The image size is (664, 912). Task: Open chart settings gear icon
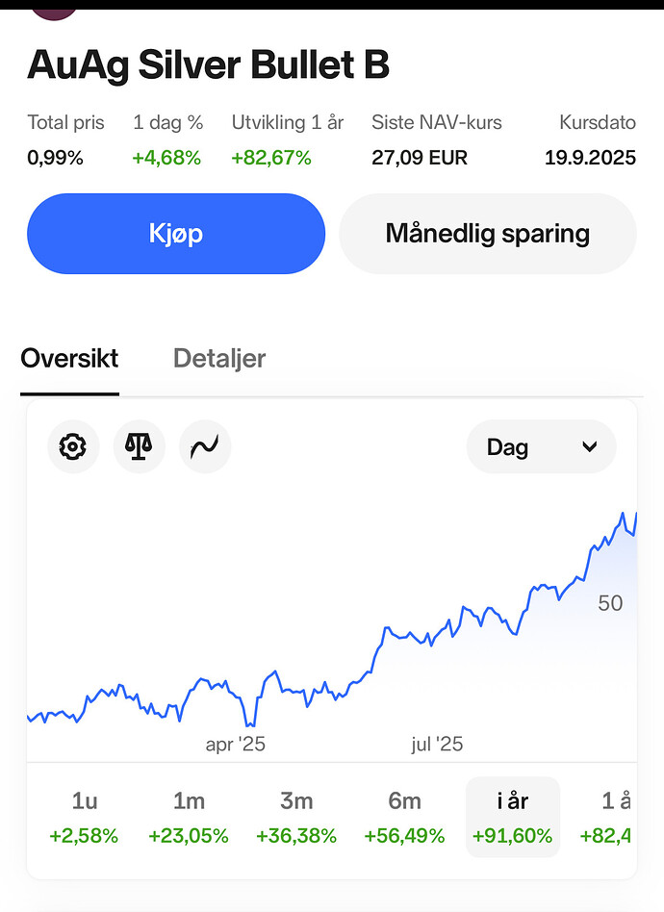73,447
